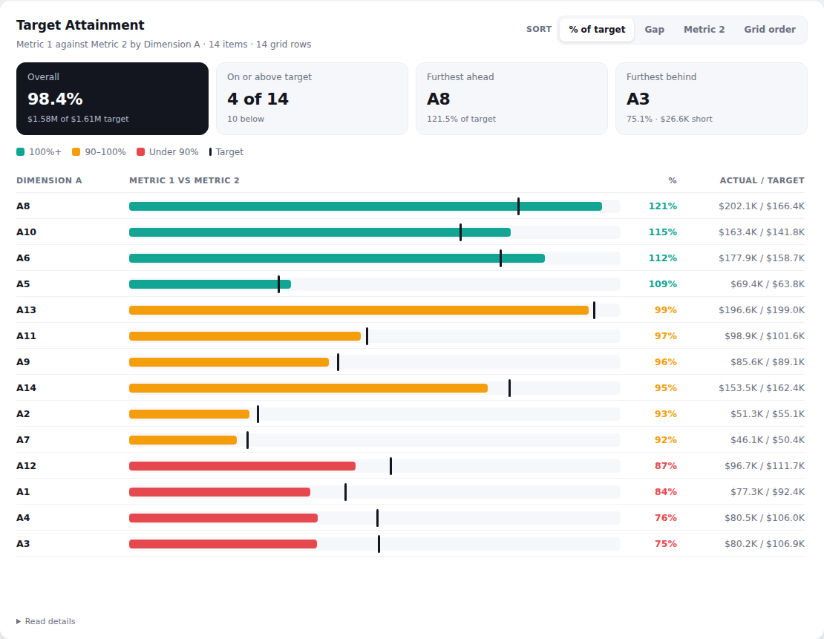Click $85.6K / $89.1K in row A9
824x639 pixels.
click(768, 362)
